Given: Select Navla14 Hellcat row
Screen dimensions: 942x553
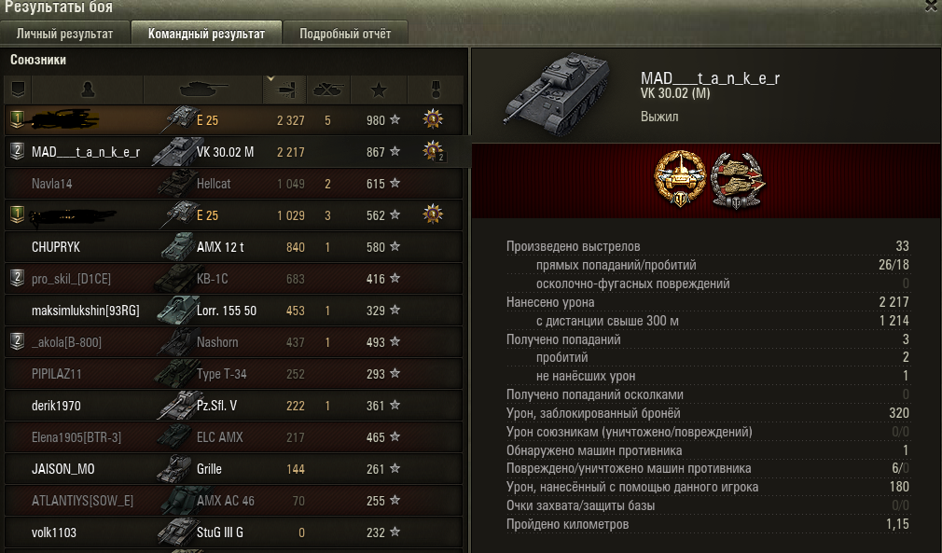Looking at the screenshot, I should 234,184.
